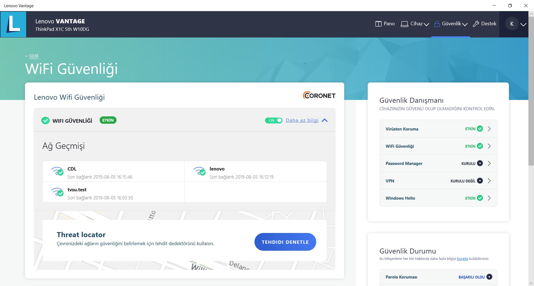Click the vertical scrollbar thumb
Screen dimensions: 534x286
pyautogui.click(x=531, y=91)
